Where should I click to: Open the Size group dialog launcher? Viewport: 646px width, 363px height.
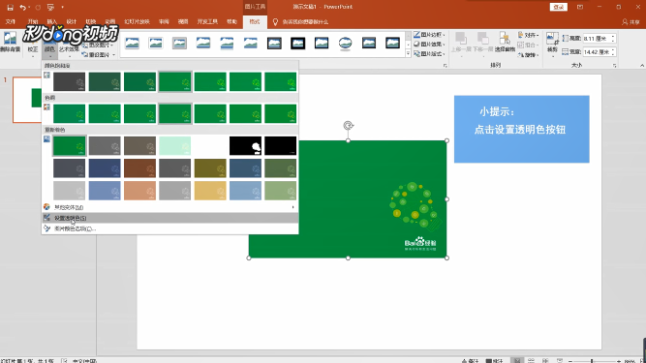614,66
